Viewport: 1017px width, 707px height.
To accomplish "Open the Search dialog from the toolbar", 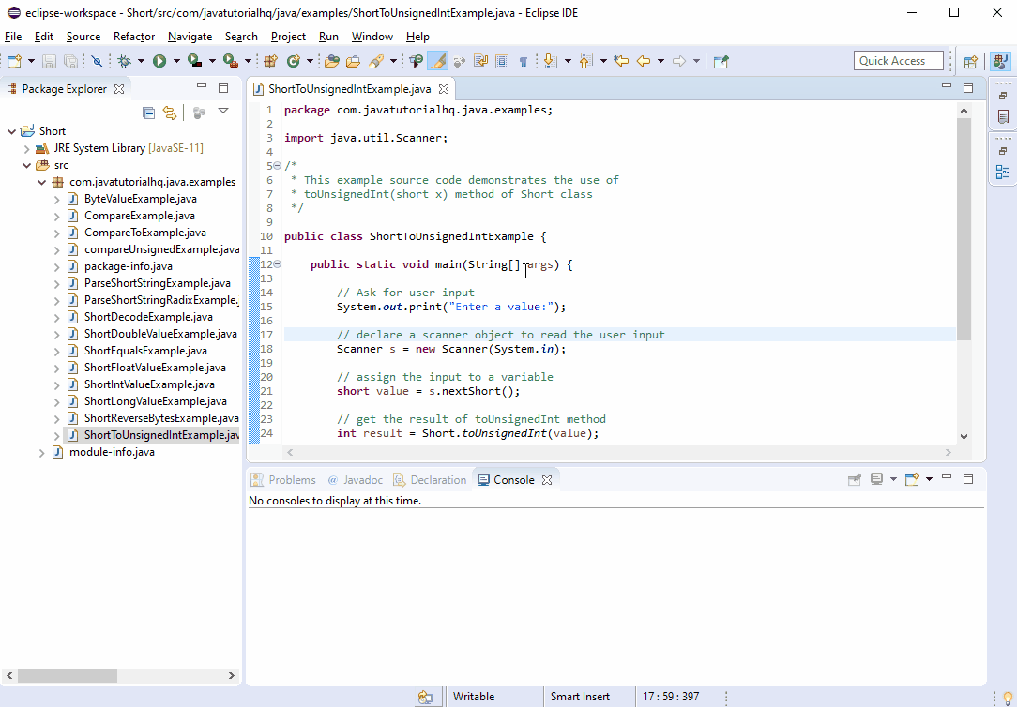I will (x=374, y=62).
